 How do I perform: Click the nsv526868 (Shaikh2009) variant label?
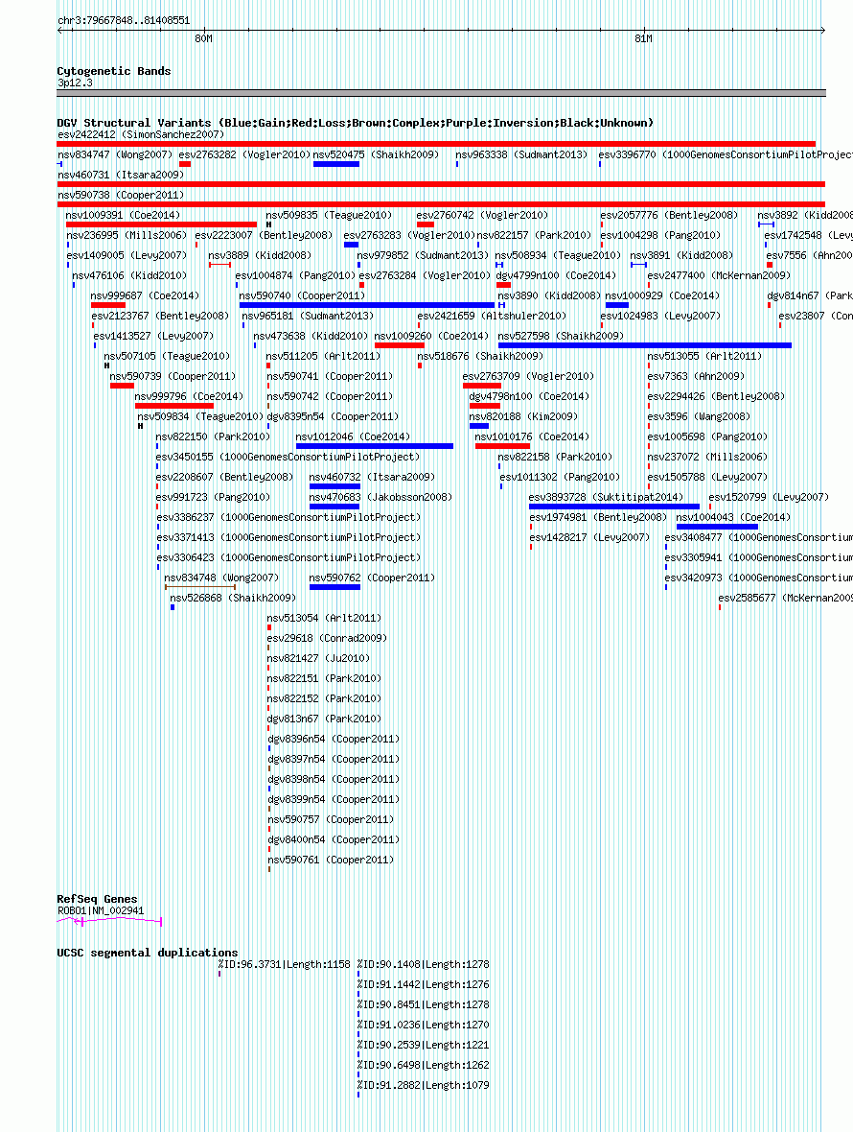coord(233,598)
